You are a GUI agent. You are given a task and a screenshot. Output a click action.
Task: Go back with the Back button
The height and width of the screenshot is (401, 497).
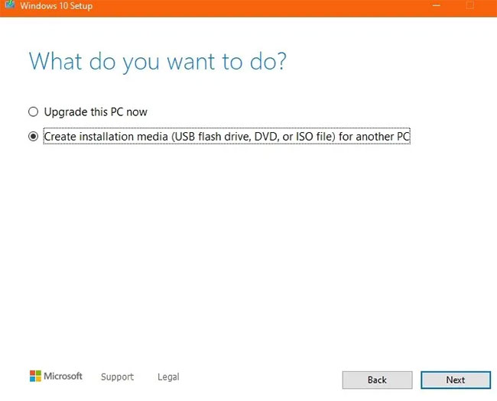[x=377, y=380]
